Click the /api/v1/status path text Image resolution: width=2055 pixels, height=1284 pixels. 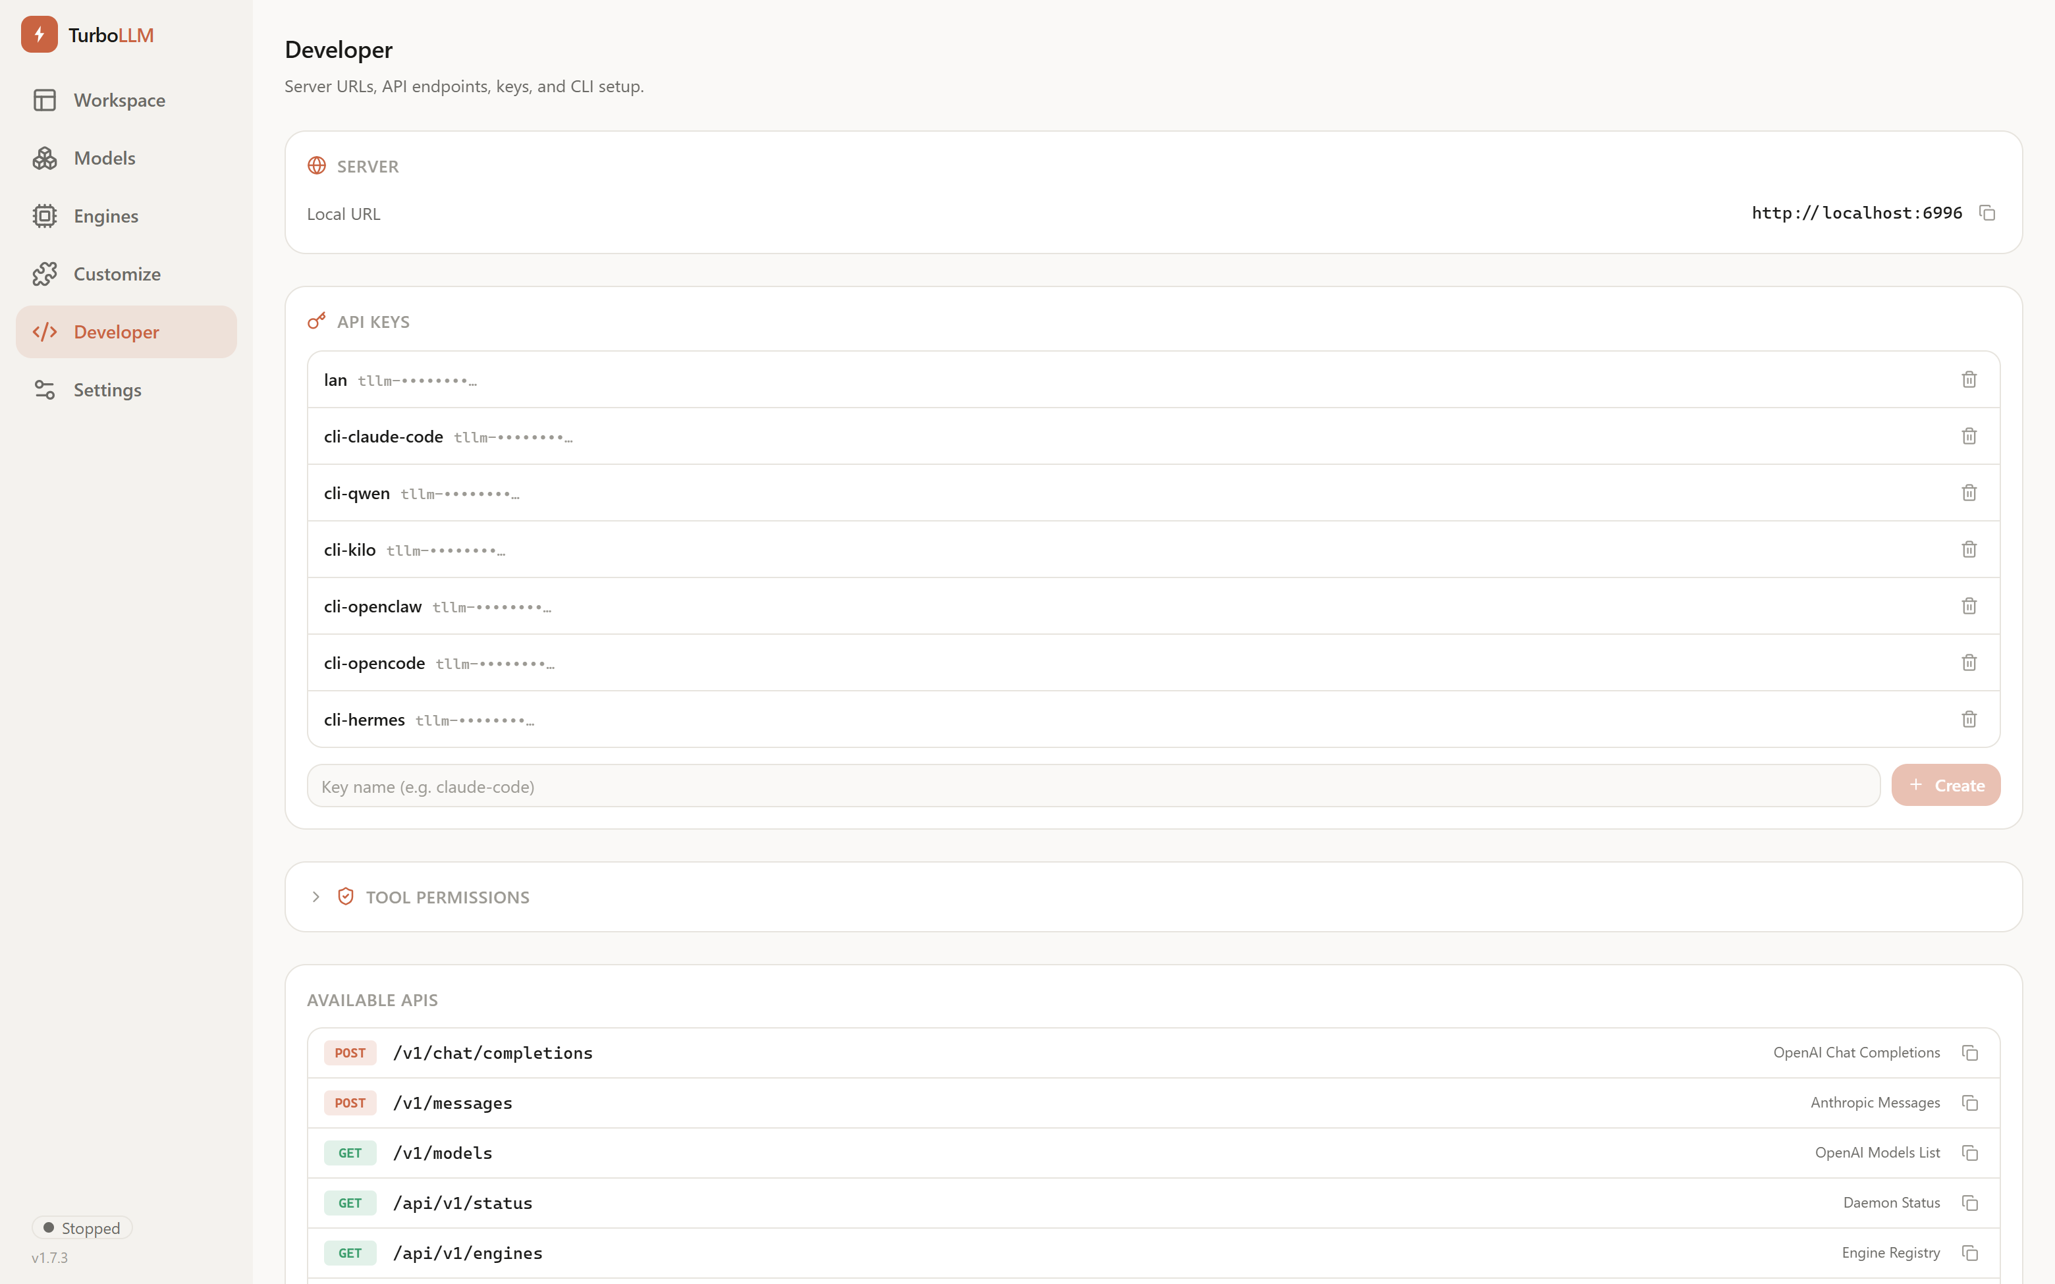(463, 1203)
